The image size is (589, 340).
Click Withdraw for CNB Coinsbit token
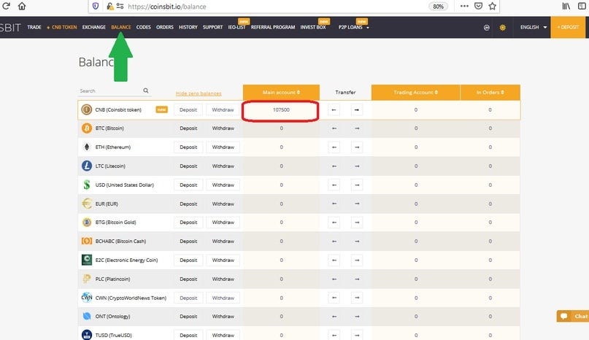(223, 109)
